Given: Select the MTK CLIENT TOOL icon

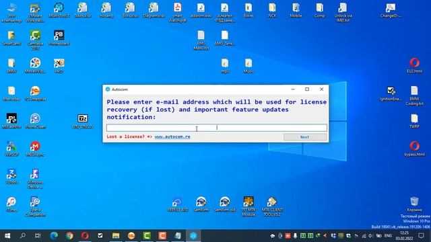Looking at the screenshot, I should 272,206.
